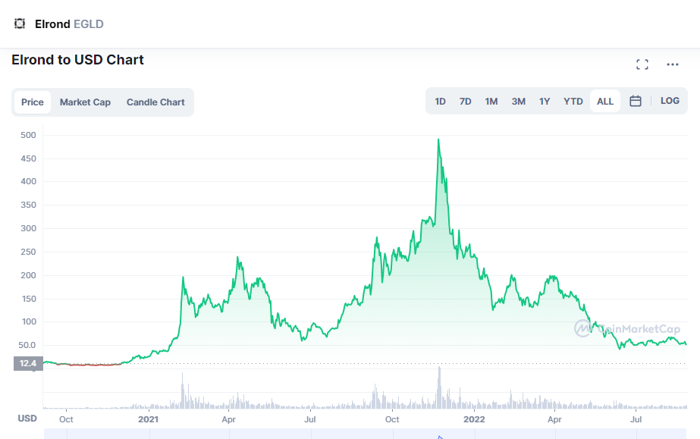Image resolution: width=700 pixels, height=439 pixels.
Task: Select the 1D time range
Action: [x=440, y=102]
